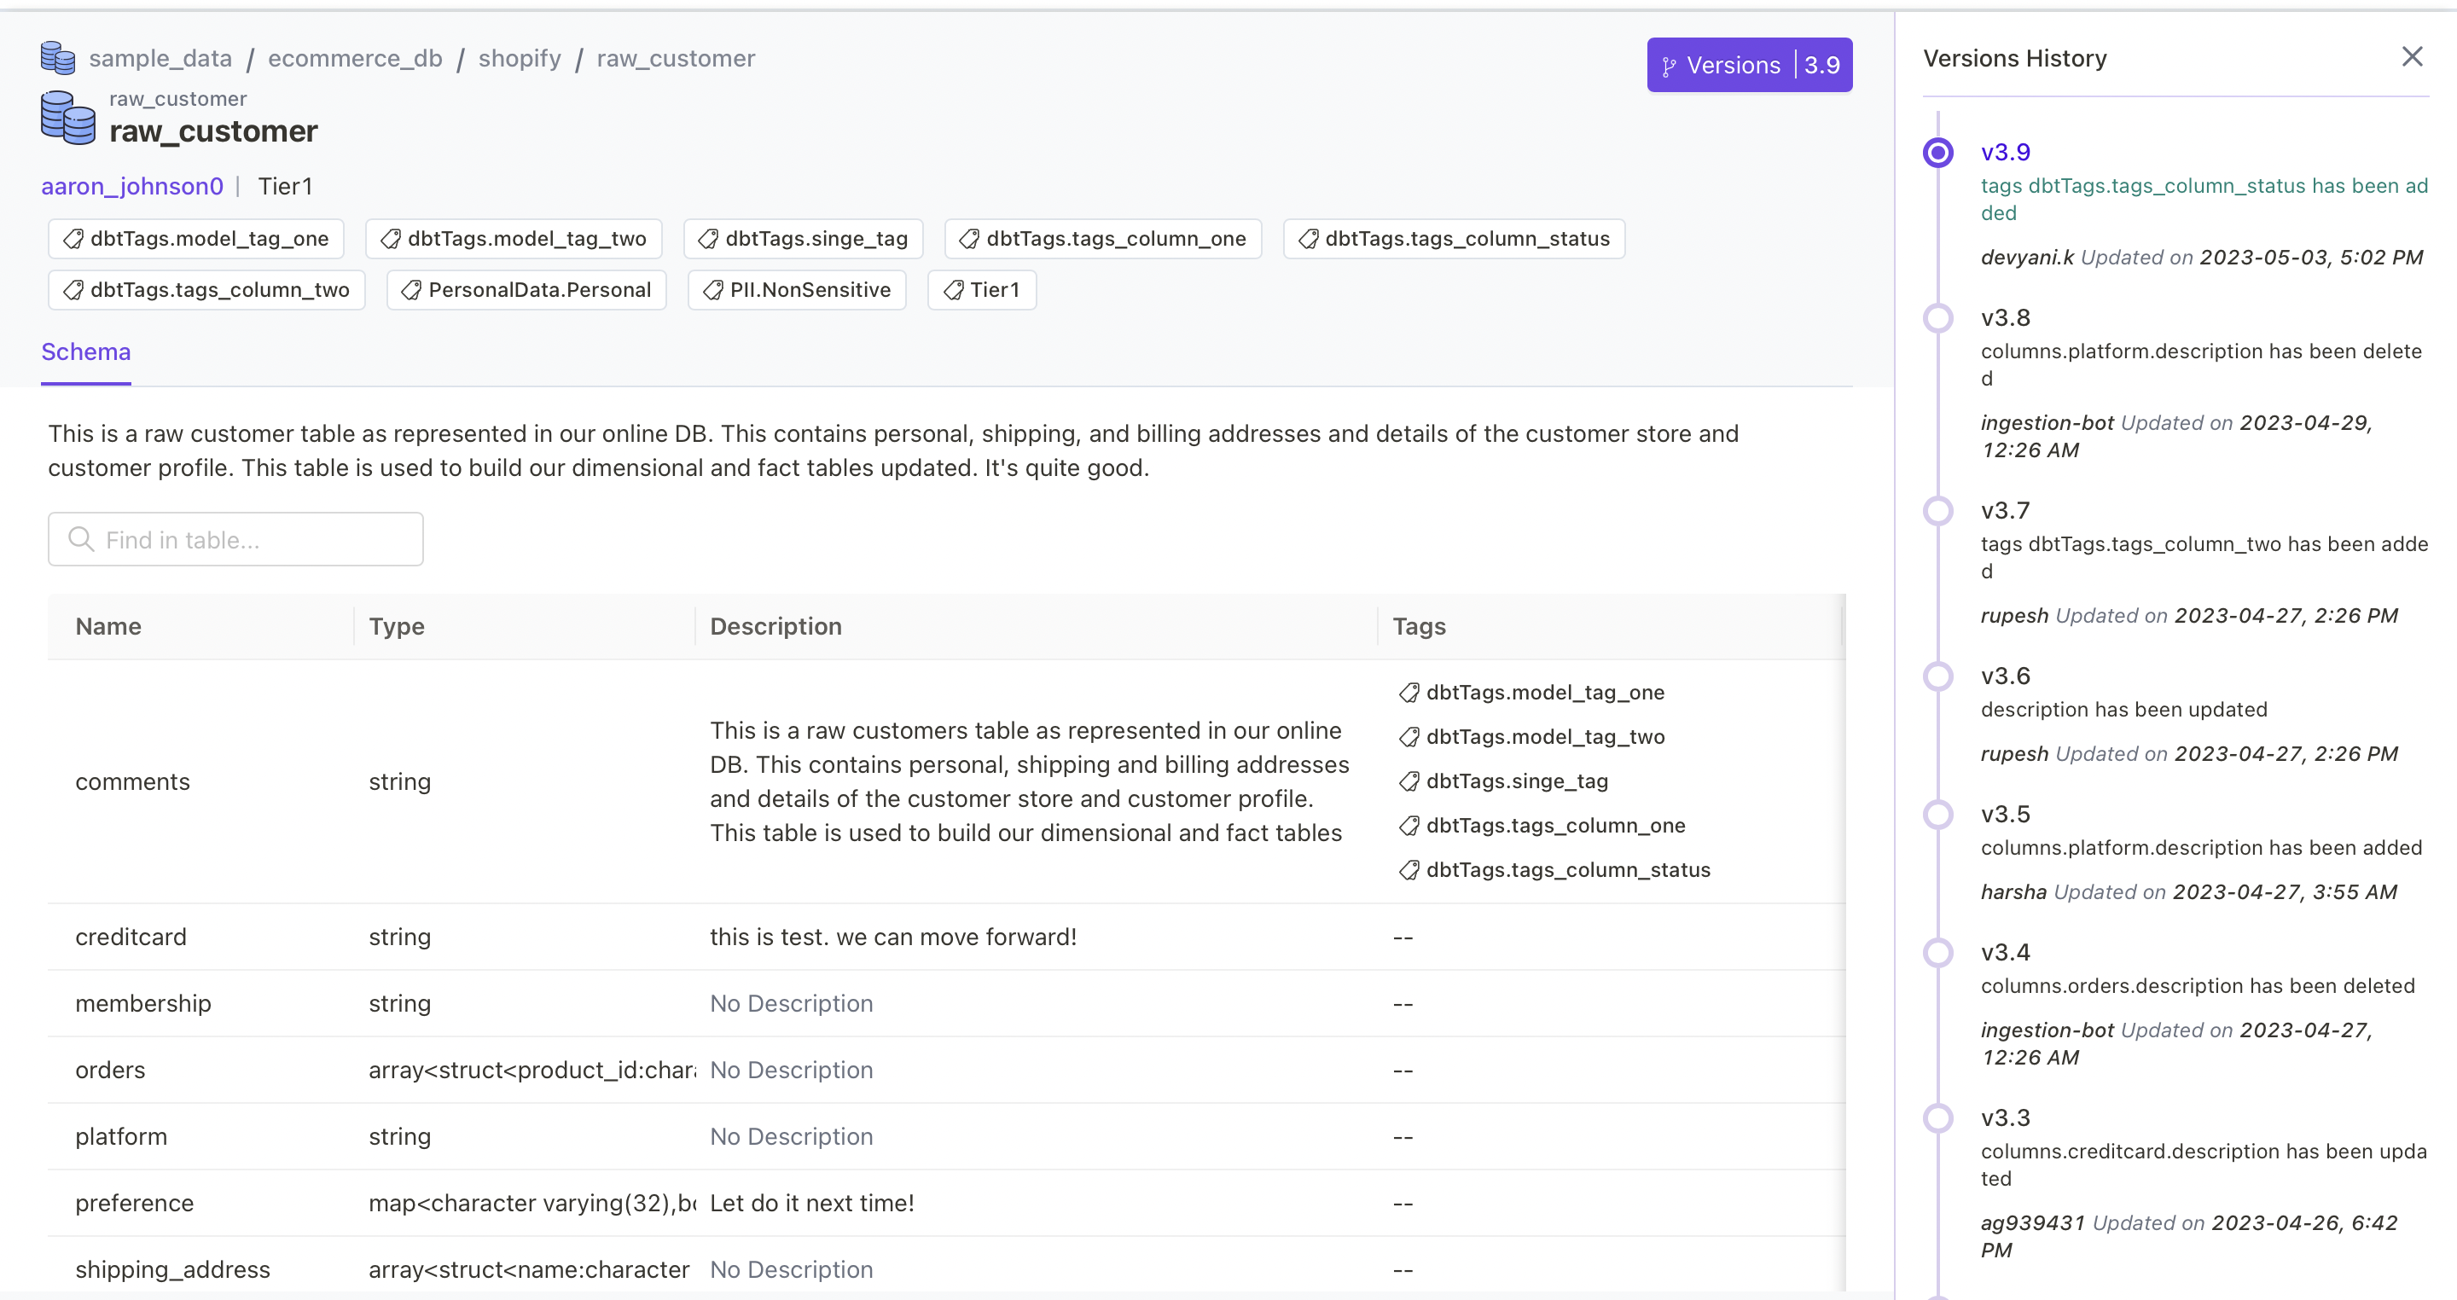2457x1300 pixels.
Task: Click the aaron_johnson0 owner link
Action: tap(131, 185)
